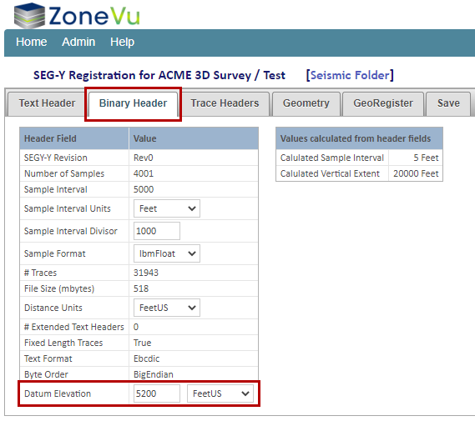Select the Rev0 revision value
Screen dimensions: 475x421
click(x=144, y=158)
